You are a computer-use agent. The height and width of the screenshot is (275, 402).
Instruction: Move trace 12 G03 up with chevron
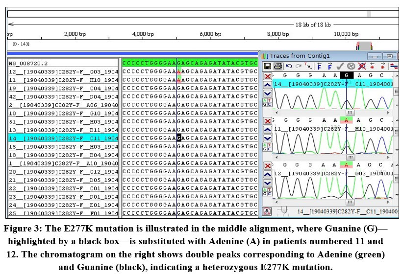point(267,174)
